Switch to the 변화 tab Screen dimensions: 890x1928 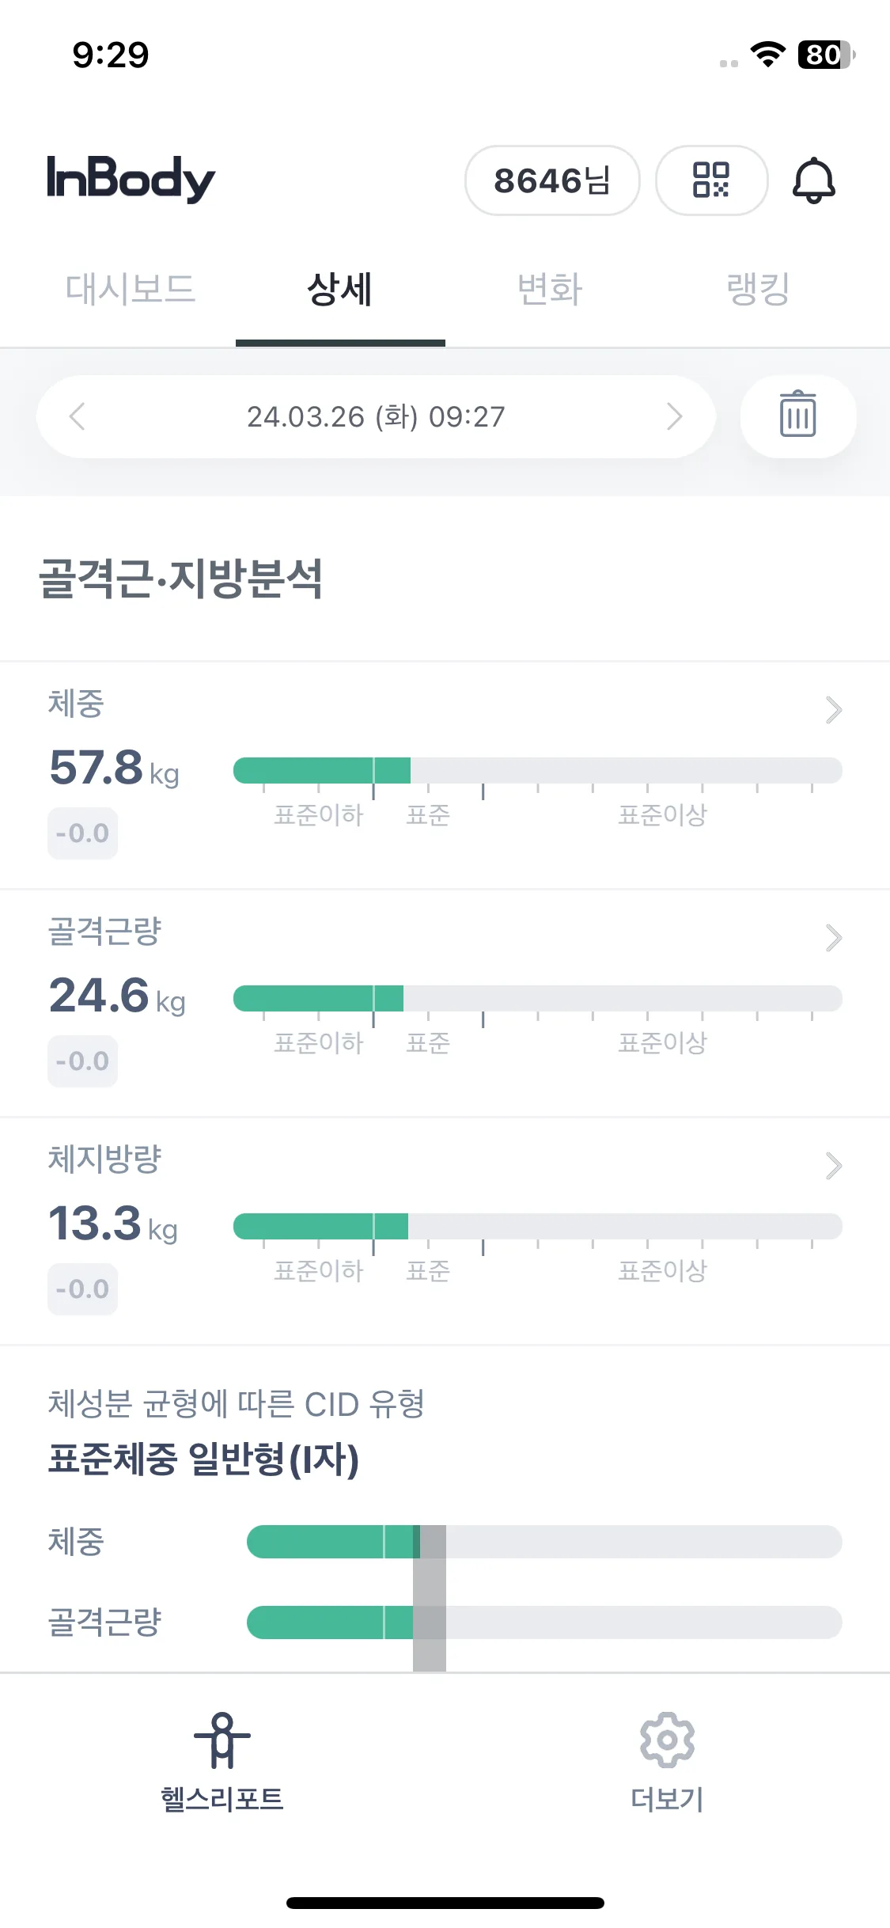coord(550,289)
